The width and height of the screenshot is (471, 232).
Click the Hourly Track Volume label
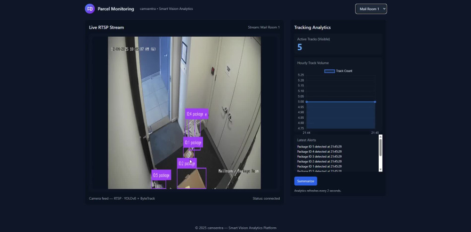tap(313, 63)
